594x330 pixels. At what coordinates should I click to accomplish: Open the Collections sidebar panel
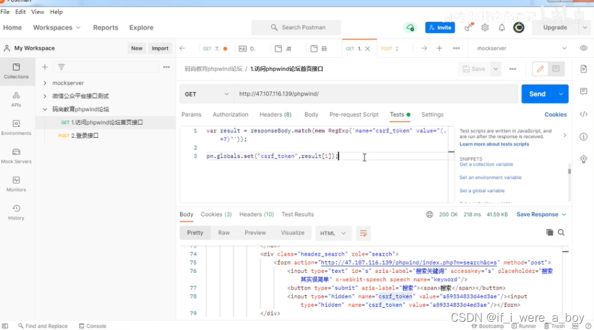pos(16,71)
